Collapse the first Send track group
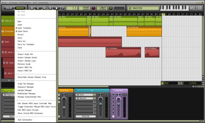205x123 pixels. tap(3, 52)
